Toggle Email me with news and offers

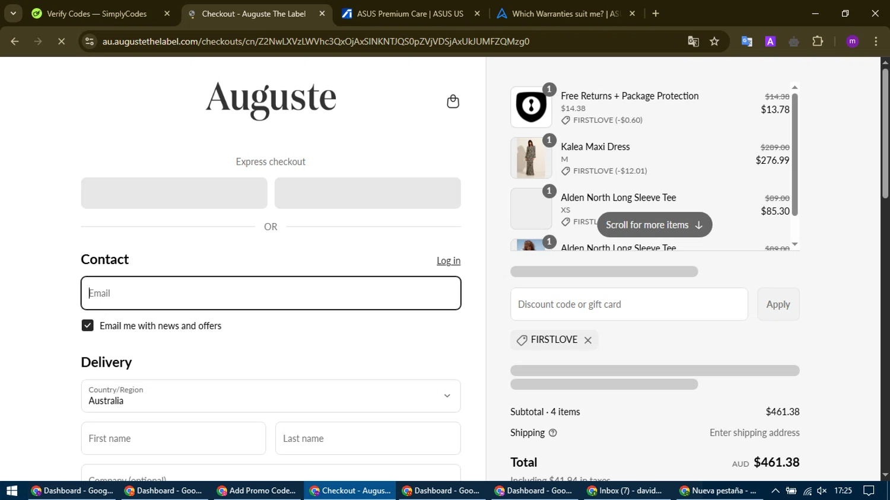(88, 326)
